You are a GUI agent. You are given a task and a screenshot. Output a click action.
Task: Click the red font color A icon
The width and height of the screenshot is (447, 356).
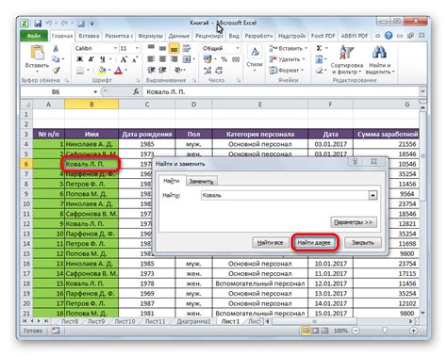pos(118,71)
